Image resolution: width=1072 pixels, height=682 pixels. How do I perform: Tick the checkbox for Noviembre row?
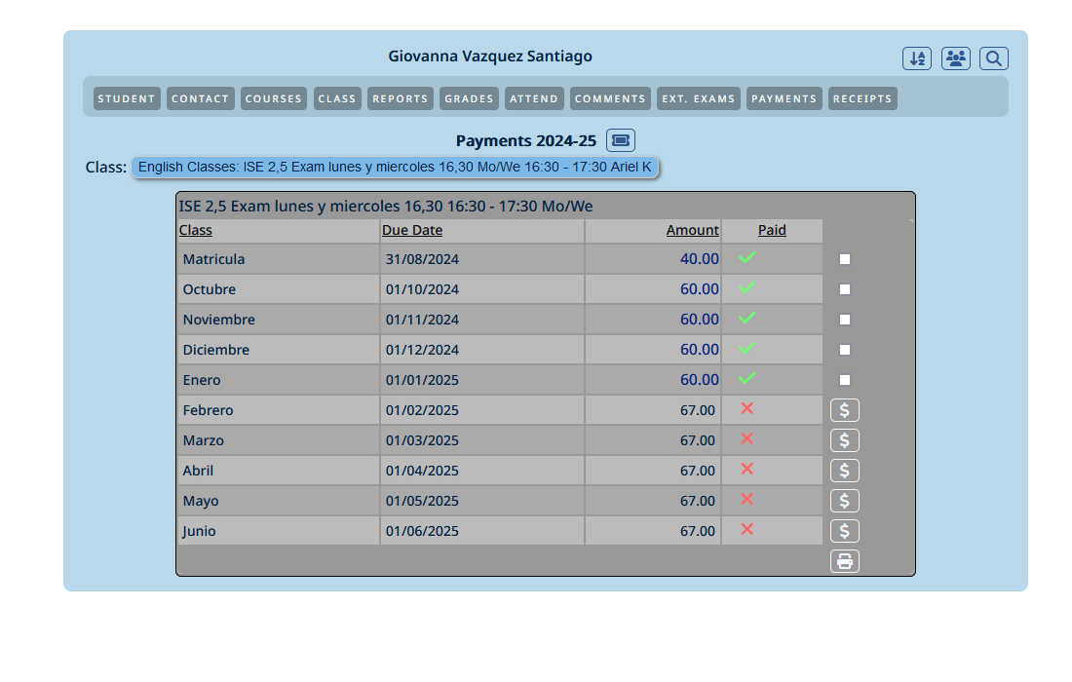click(845, 320)
